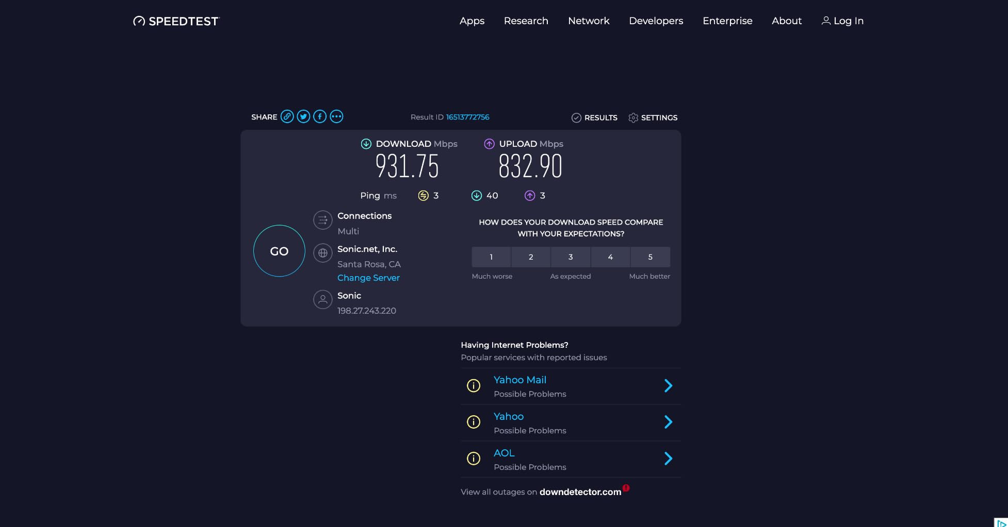Copy the result link using the share link icon
Screen dimensions: 1008x527
pos(287,116)
